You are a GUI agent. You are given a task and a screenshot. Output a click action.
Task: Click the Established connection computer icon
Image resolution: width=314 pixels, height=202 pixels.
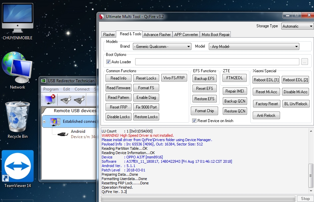click(55, 121)
